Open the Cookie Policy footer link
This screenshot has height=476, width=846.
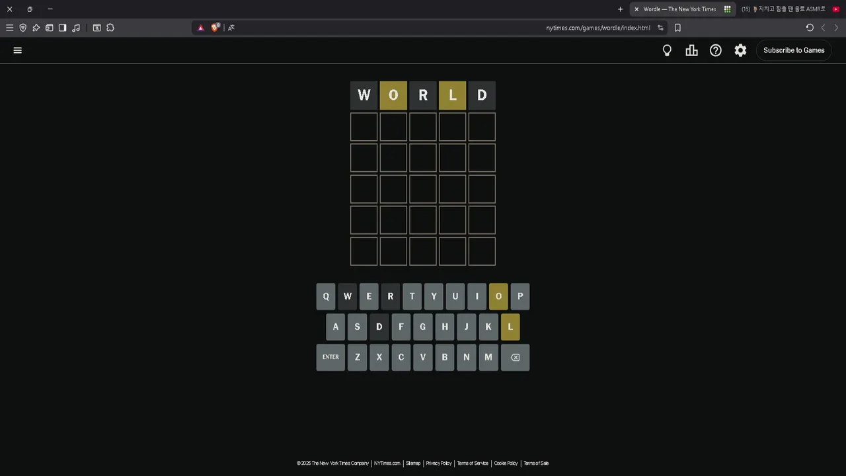(x=506, y=463)
